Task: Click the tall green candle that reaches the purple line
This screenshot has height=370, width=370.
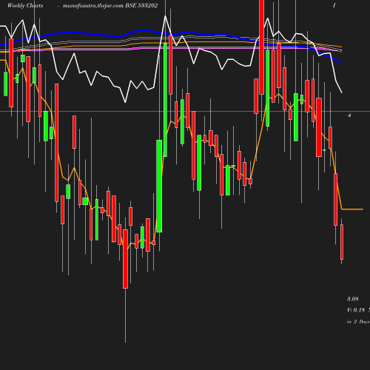Action: 165,100
